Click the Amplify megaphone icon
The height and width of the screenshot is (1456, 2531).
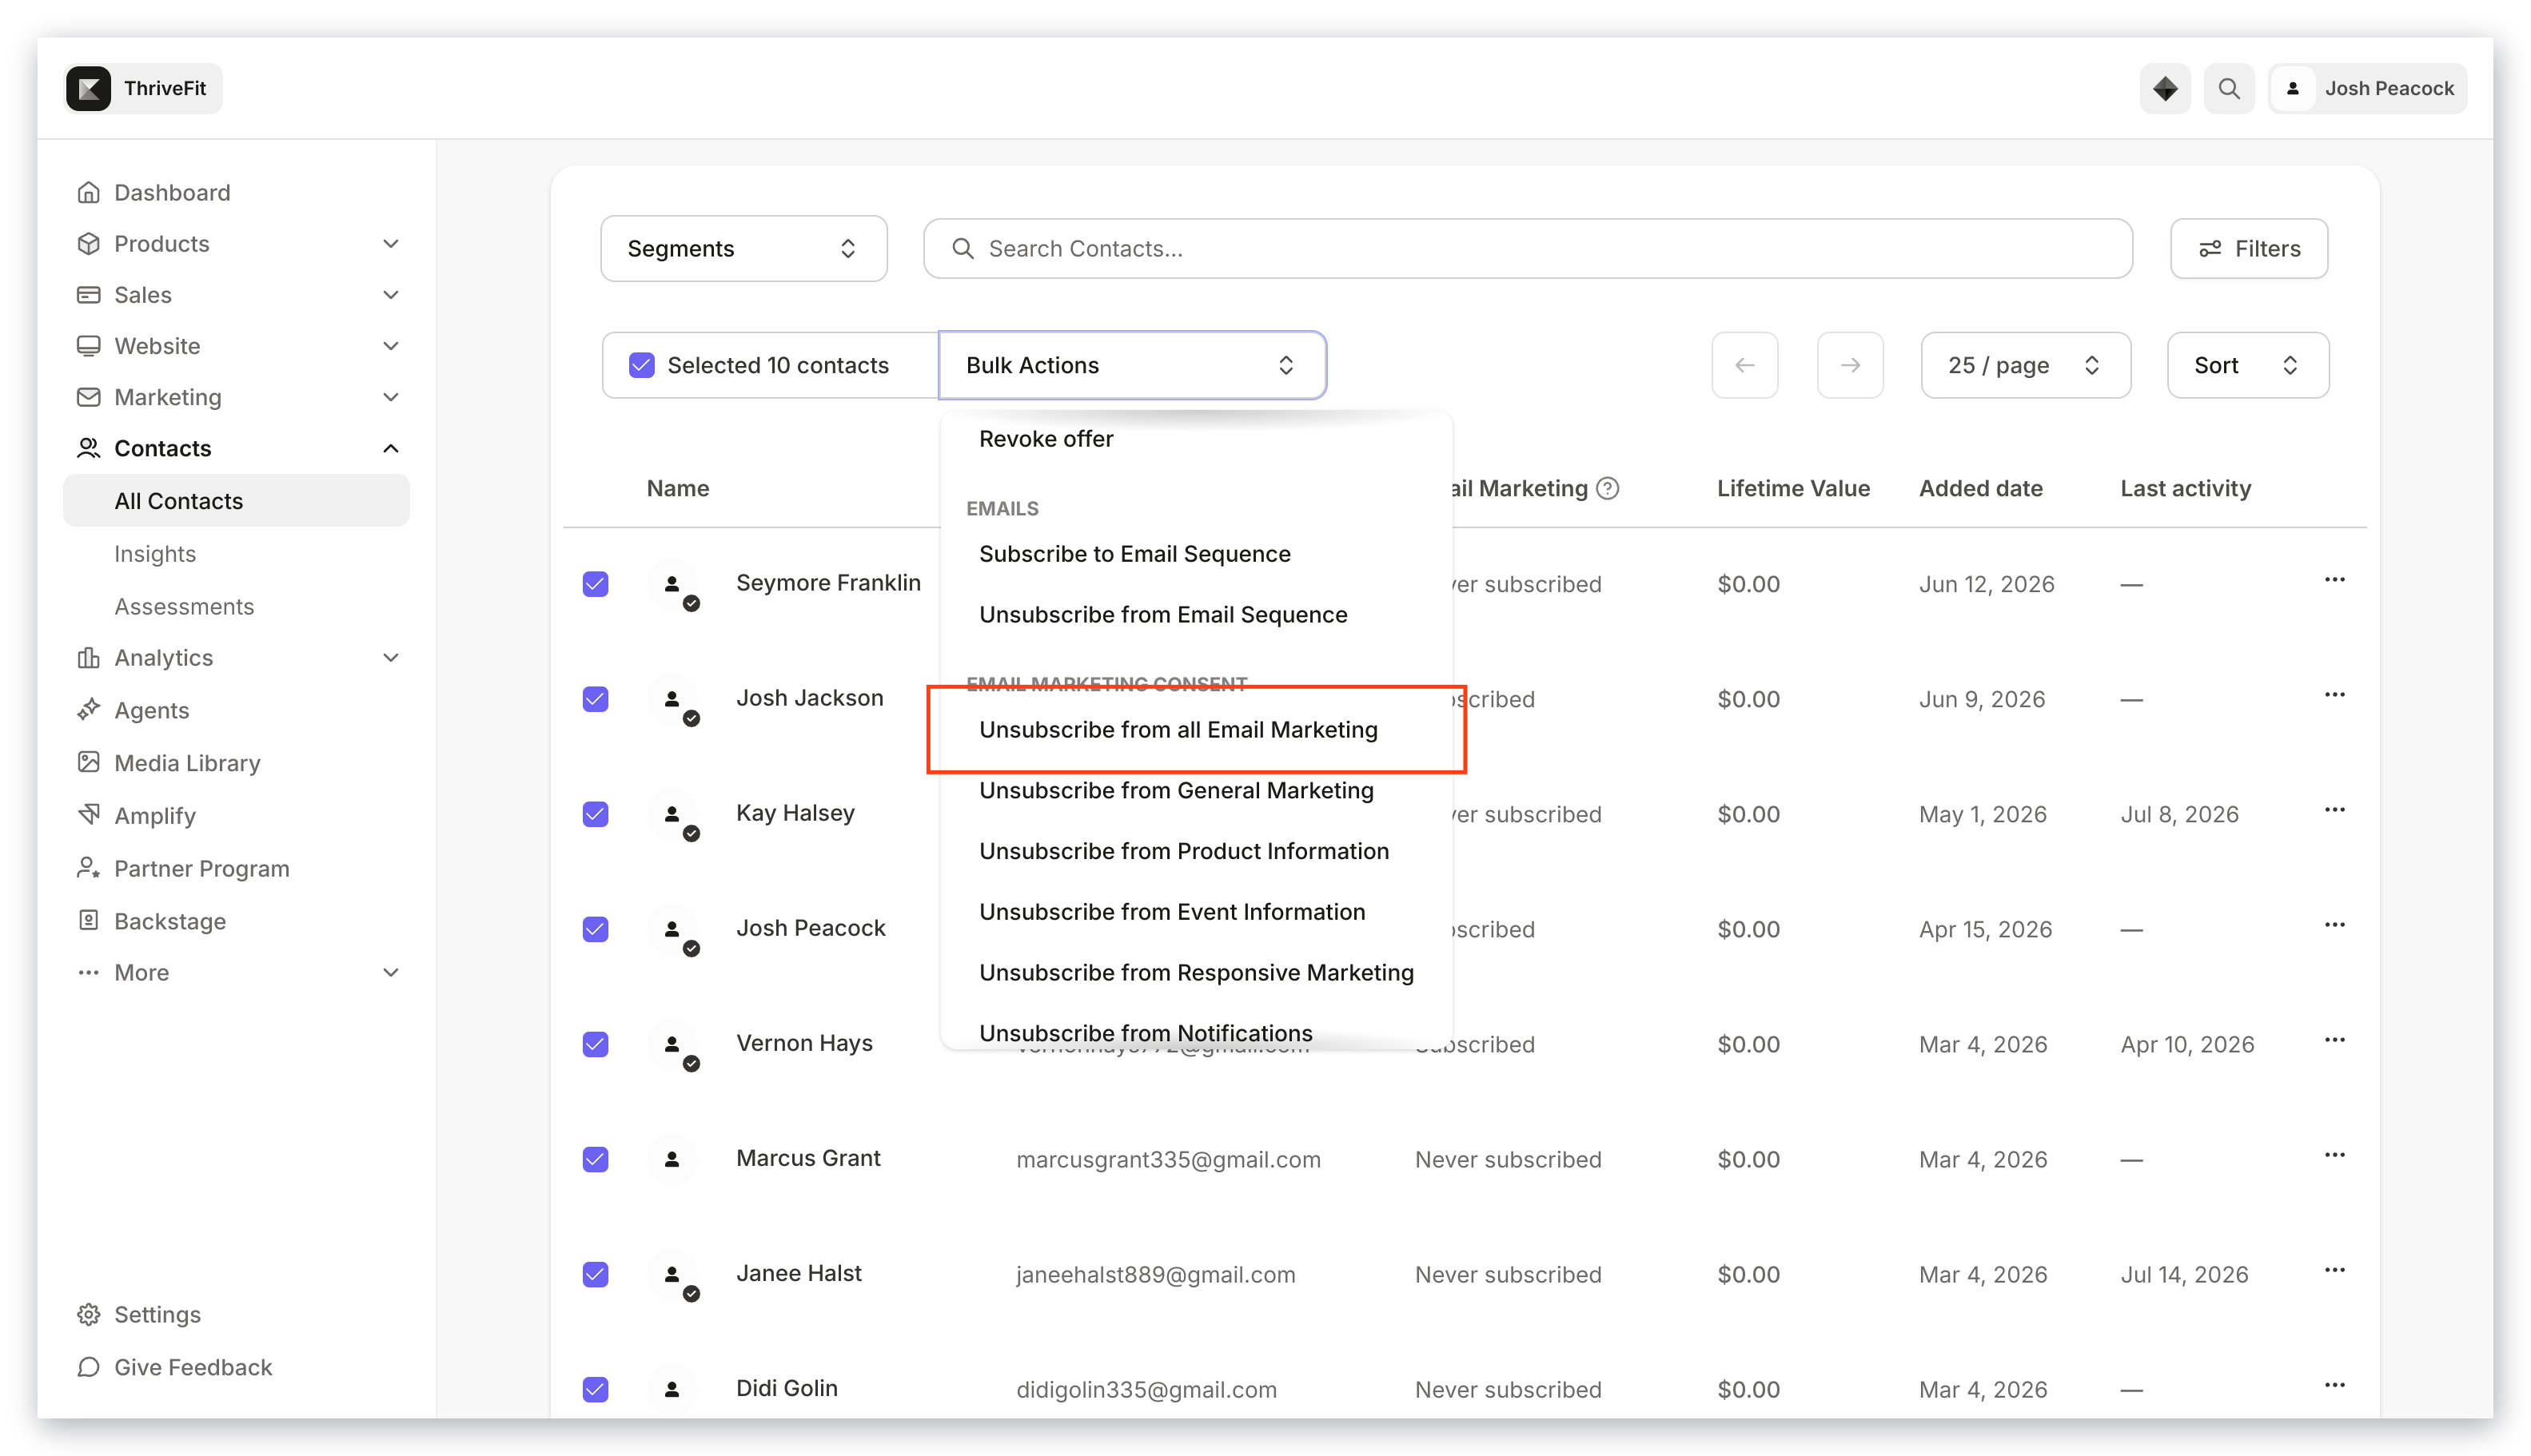point(88,814)
